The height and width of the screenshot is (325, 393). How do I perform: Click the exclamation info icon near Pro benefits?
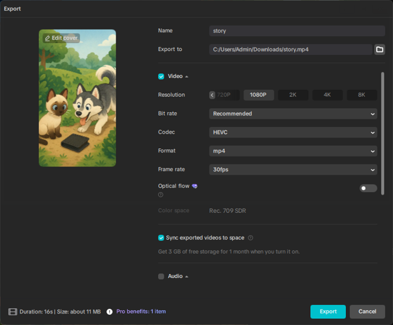coord(110,312)
